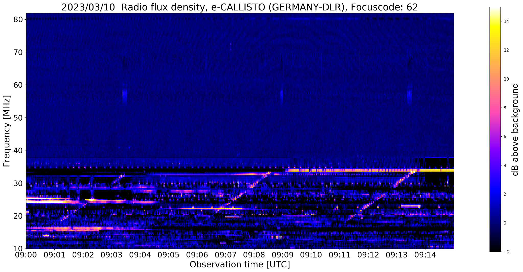This screenshot has height=272, width=523.
Task: Click the 30 MHz frequency tick label
Action: 18,183
